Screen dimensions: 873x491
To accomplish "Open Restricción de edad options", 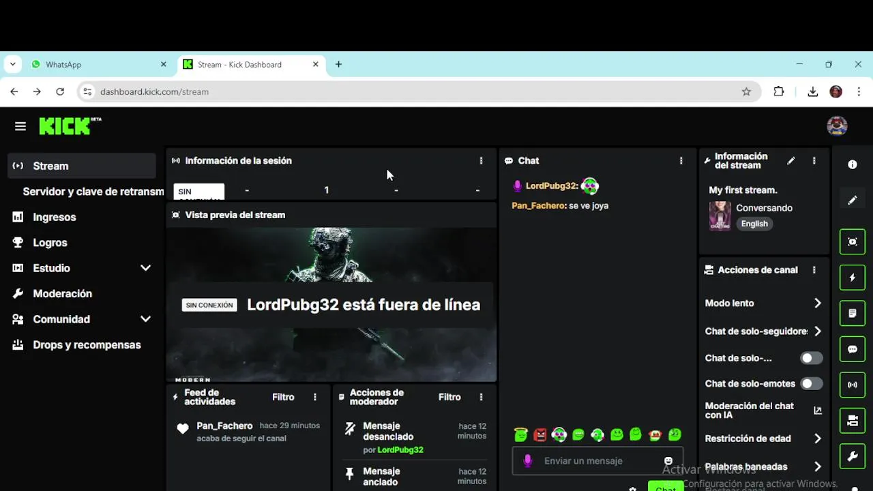I will click(763, 438).
